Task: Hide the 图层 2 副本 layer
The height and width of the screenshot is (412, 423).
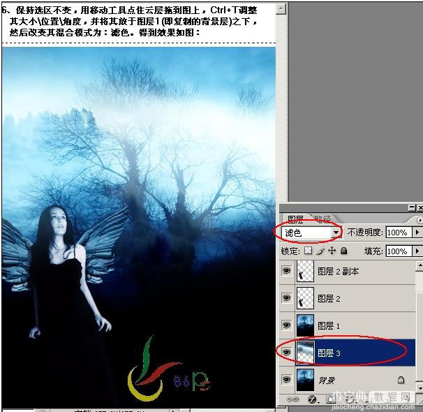Action: tap(286, 270)
